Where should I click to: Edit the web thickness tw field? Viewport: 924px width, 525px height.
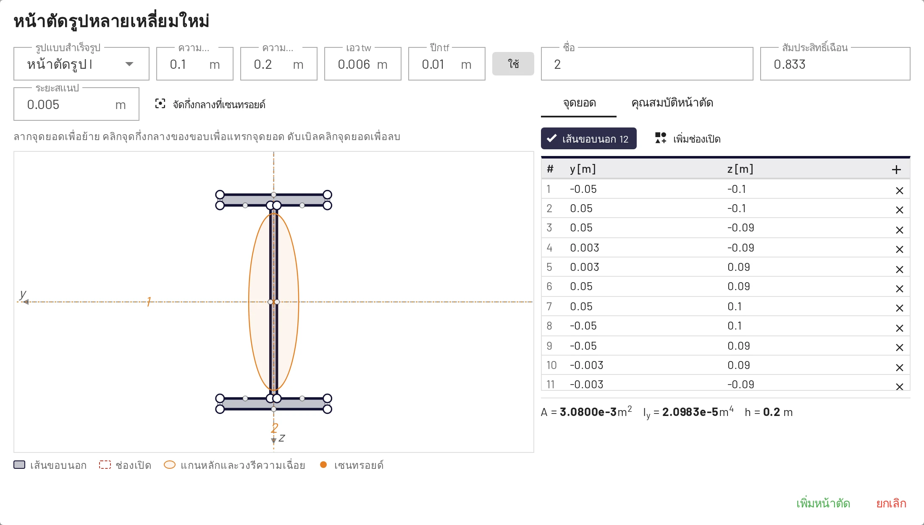pos(363,64)
